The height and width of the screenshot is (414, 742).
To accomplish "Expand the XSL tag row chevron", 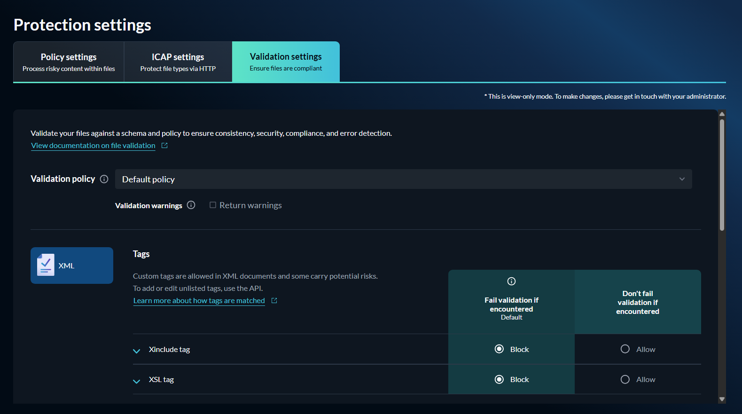I will click(x=137, y=381).
